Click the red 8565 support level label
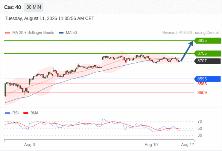The width and height of the screenshot is (222, 151). coord(202,84)
